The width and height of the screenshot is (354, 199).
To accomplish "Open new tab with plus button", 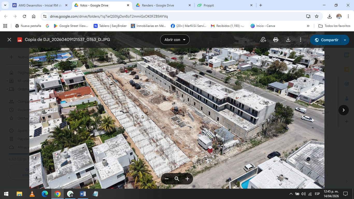I will point(261,5).
